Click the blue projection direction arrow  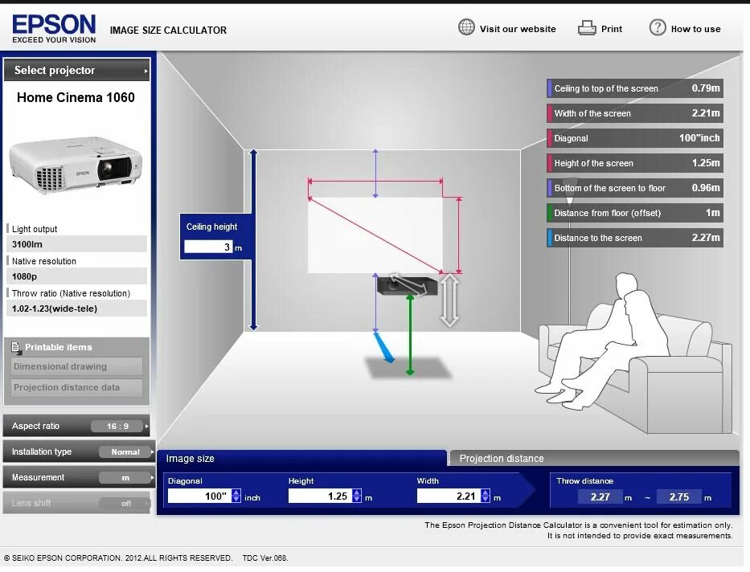384,347
